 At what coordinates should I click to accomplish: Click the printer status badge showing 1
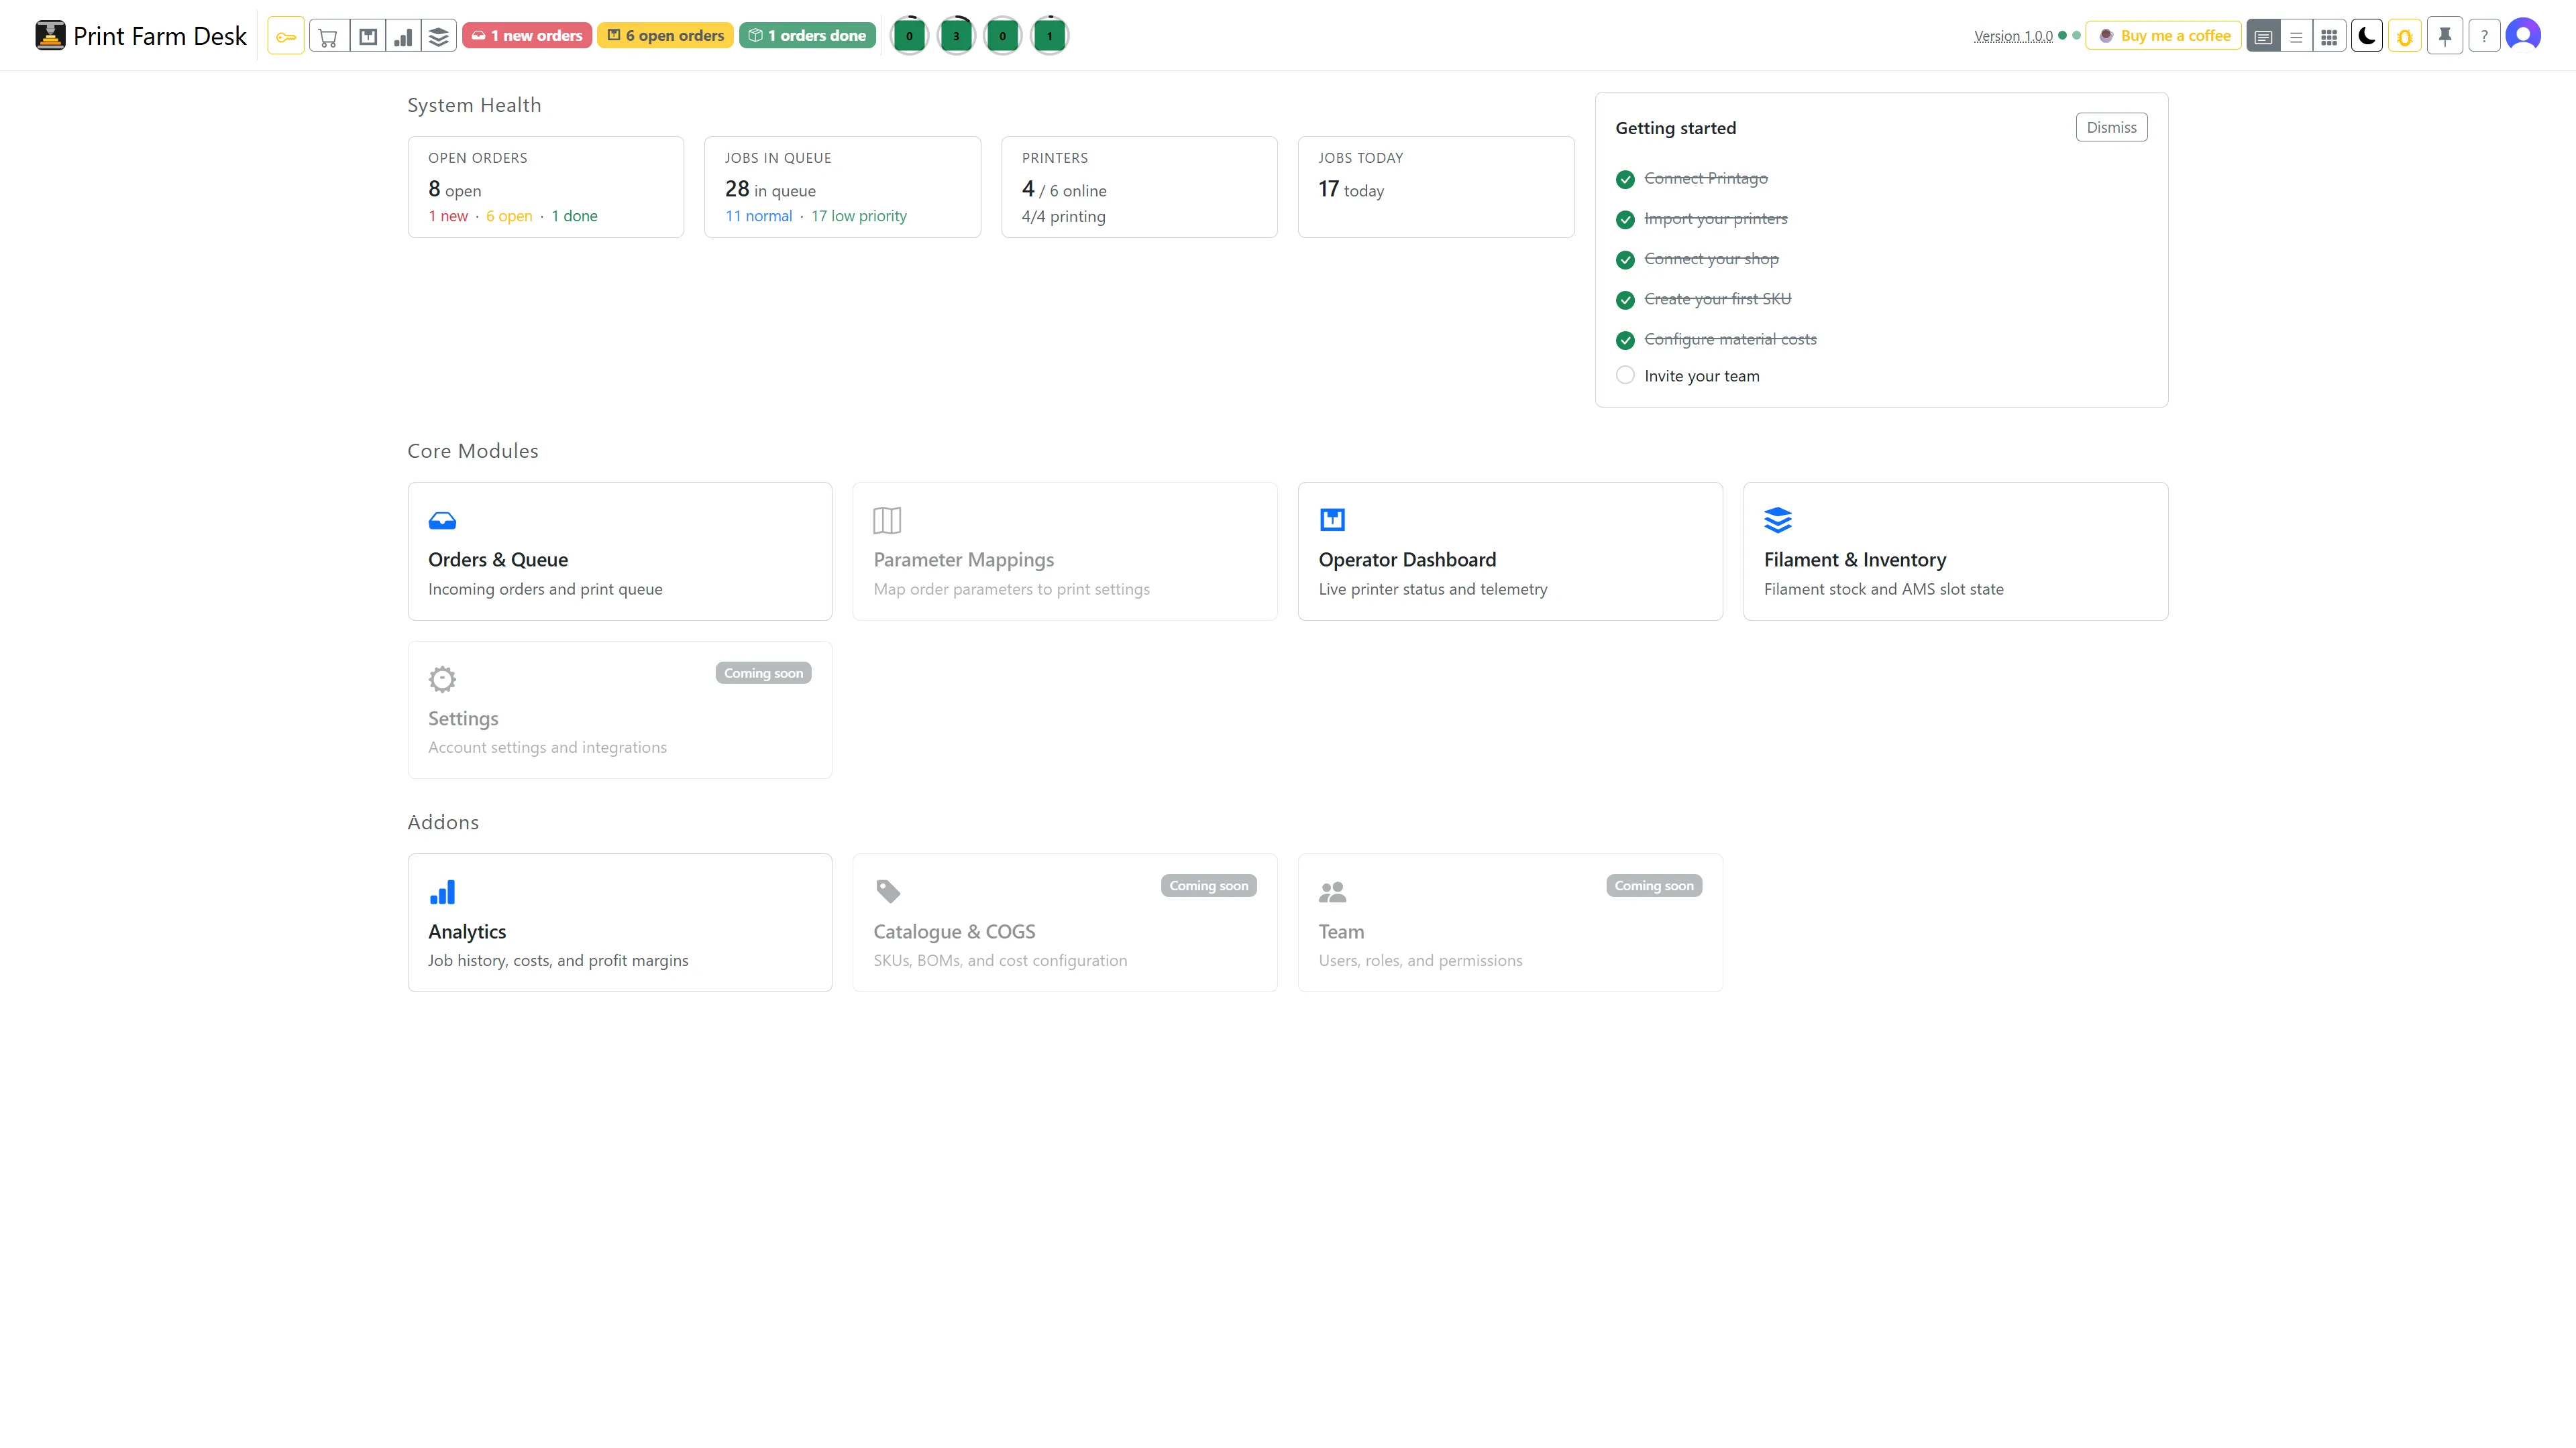point(1049,36)
